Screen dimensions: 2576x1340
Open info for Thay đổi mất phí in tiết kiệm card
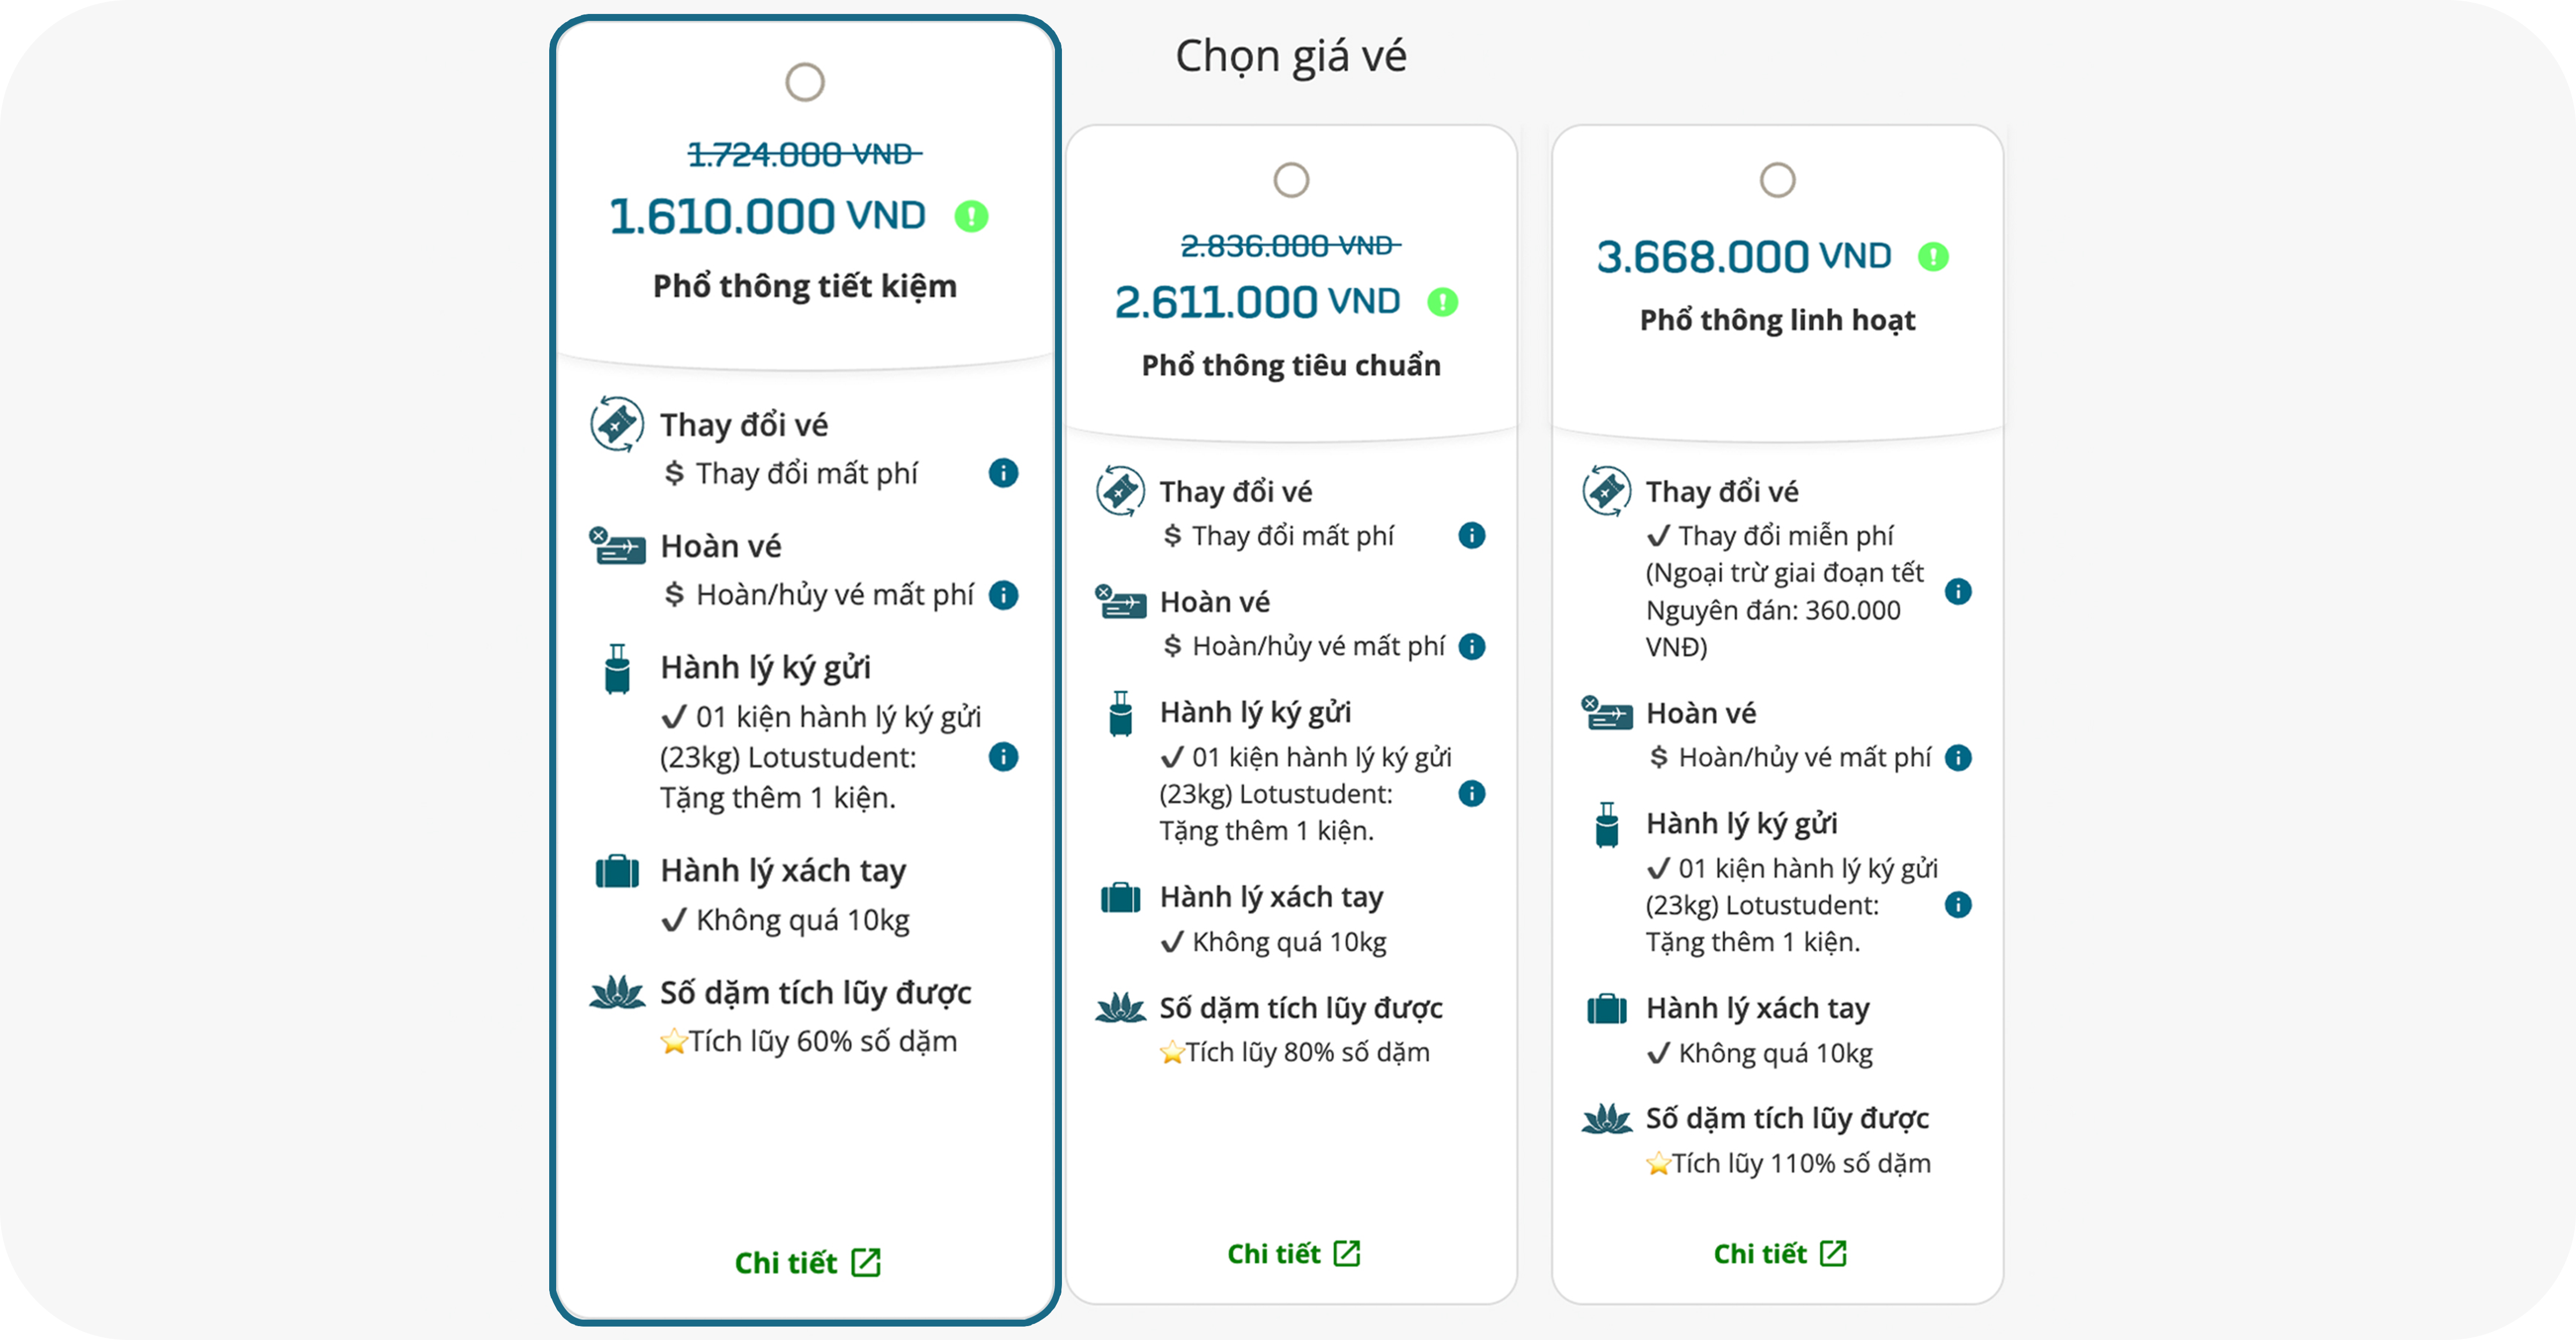[x=1003, y=473]
